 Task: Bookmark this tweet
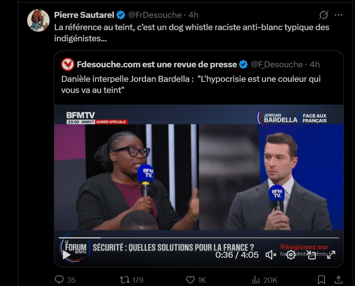[321, 280]
